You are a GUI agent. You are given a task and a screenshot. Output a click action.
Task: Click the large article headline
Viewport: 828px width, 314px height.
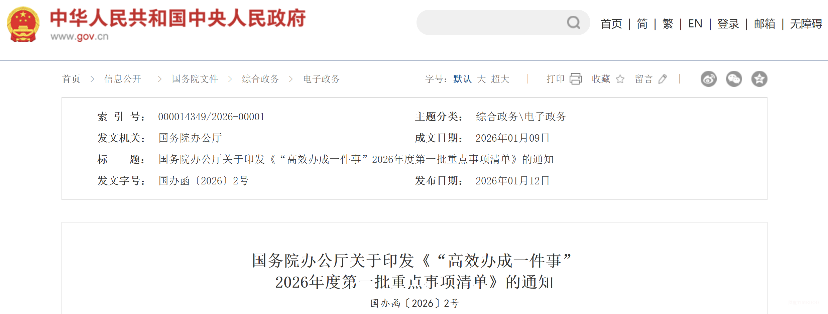coord(412,271)
